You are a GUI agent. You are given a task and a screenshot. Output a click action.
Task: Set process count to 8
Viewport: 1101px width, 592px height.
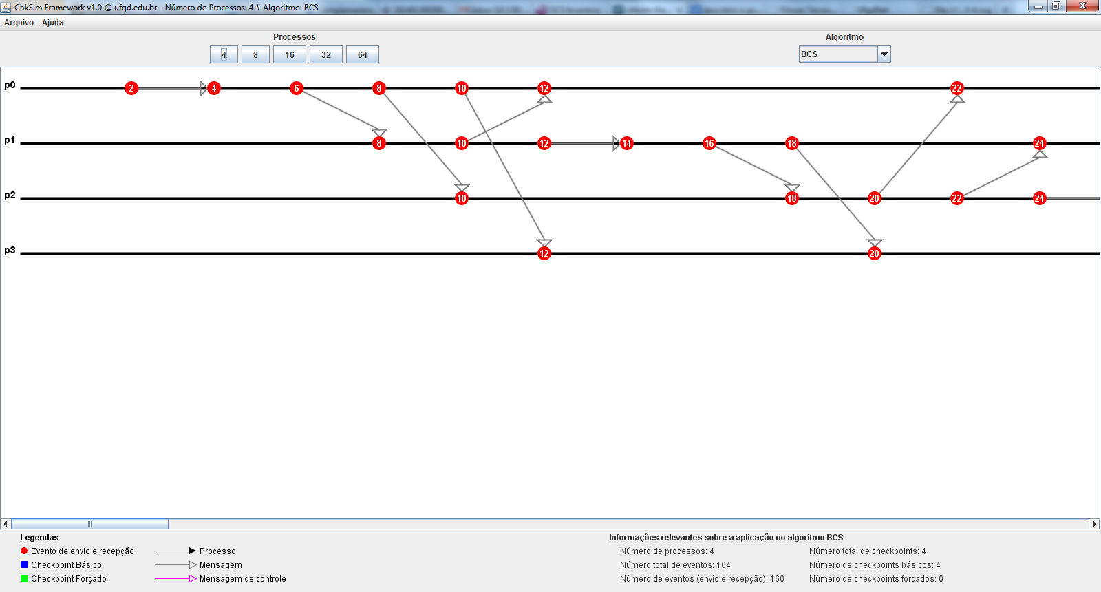pyautogui.click(x=255, y=54)
